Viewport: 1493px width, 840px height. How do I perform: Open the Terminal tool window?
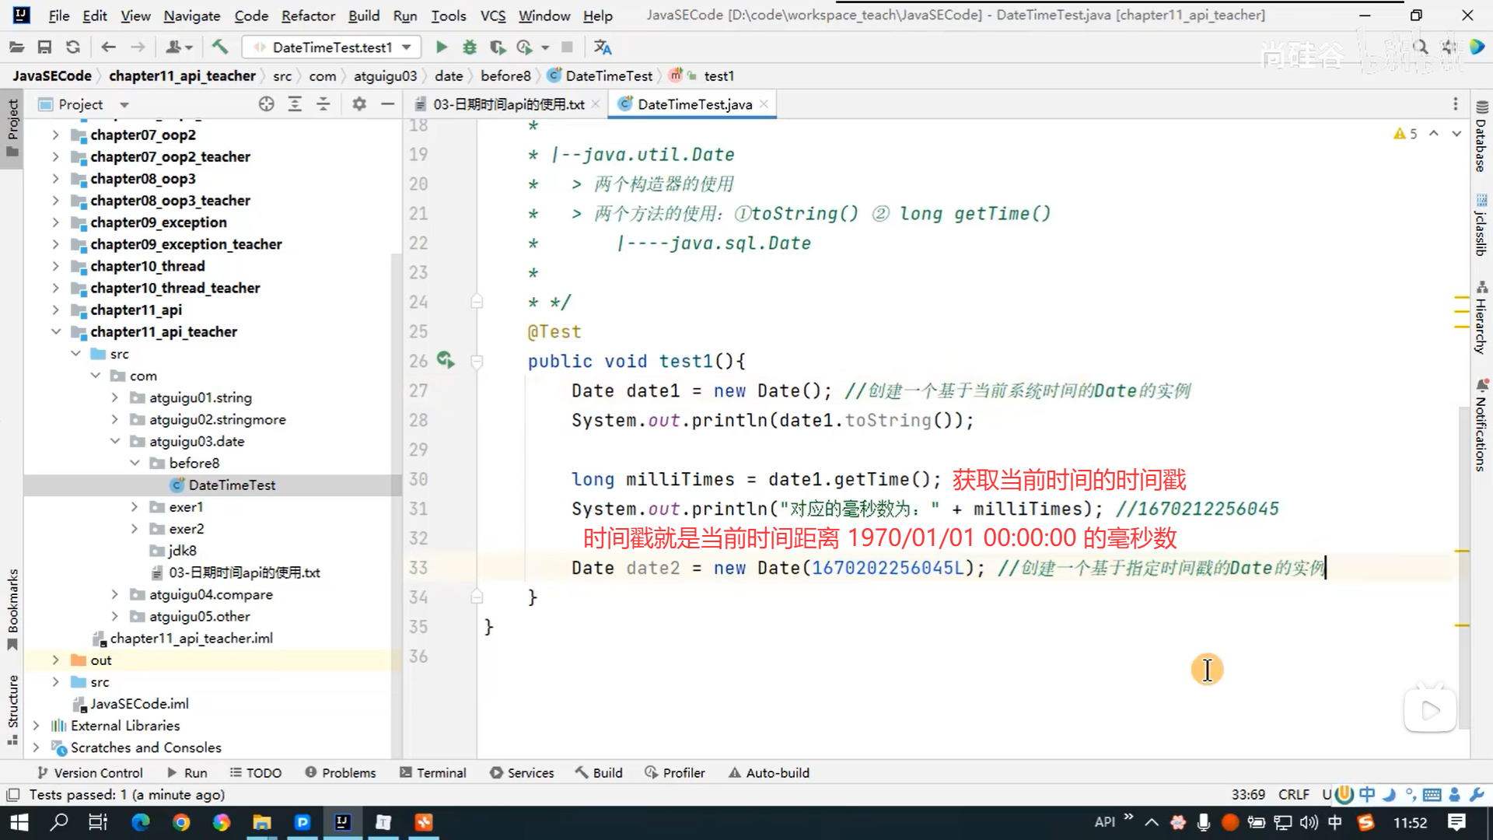pyautogui.click(x=433, y=772)
